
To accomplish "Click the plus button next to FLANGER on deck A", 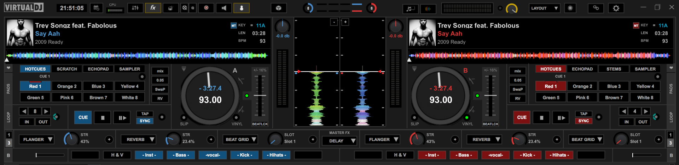I will click(109, 140).
